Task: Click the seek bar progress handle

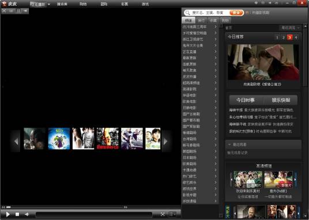Action: tap(8, 207)
